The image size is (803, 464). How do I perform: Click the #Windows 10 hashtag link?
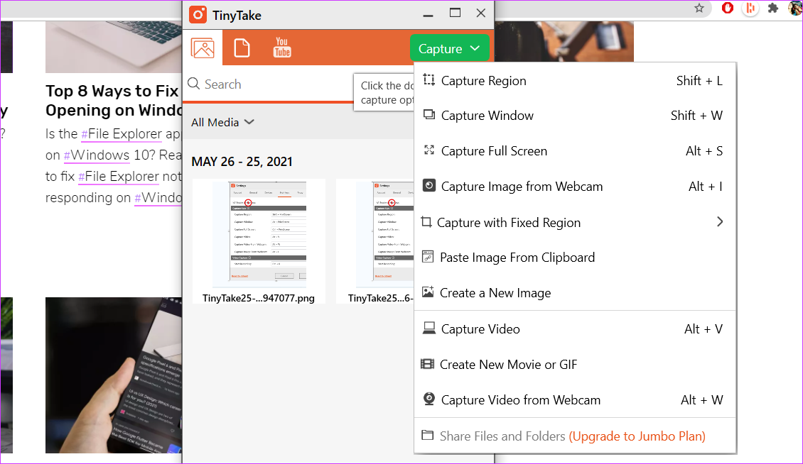pyautogui.click(x=97, y=155)
